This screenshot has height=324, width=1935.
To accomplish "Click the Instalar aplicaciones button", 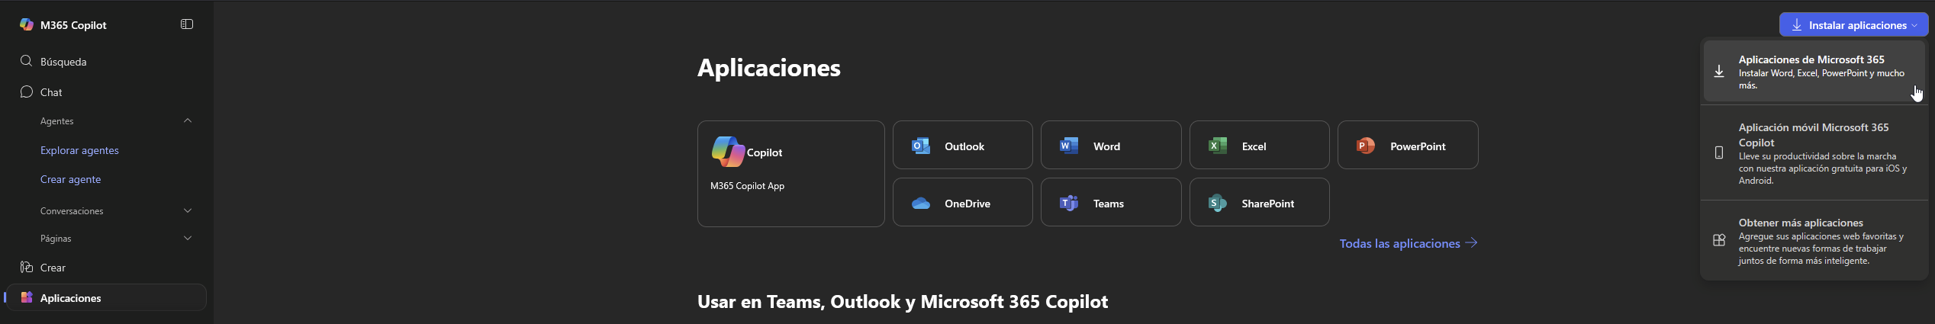I will pos(1854,24).
